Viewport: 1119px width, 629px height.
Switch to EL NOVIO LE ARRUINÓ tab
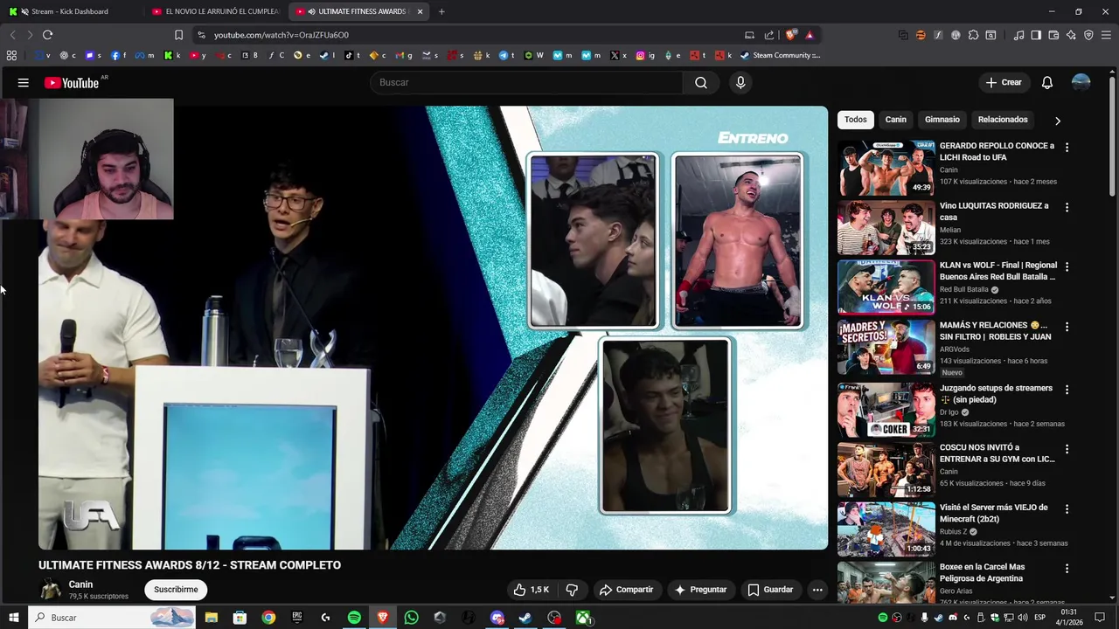[214, 11]
